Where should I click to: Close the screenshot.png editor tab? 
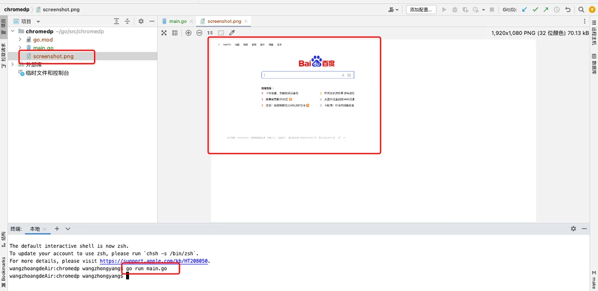point(247,21)
